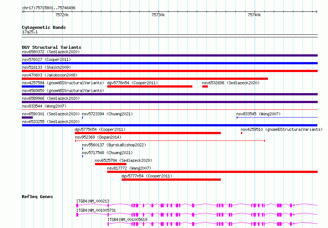328x228 pixels.
Task: Click the short purple bar under nsv6590301
Action: (x=27, y=118)
